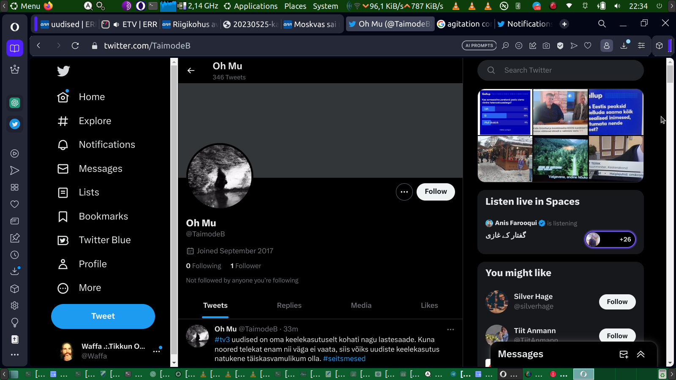This screenshot has height=380, width=676.
Task: Open AI Prompts in address bar
Action: (479, 46)
